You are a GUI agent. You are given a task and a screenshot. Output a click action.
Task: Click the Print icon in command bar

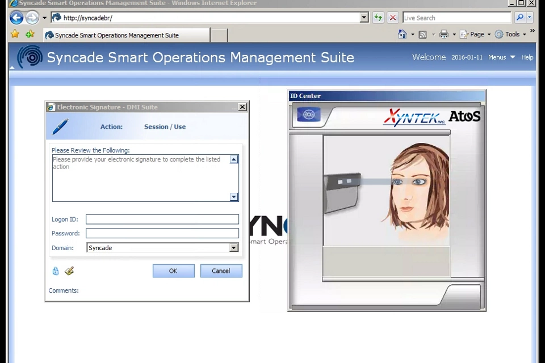click(x=444, y=35)
